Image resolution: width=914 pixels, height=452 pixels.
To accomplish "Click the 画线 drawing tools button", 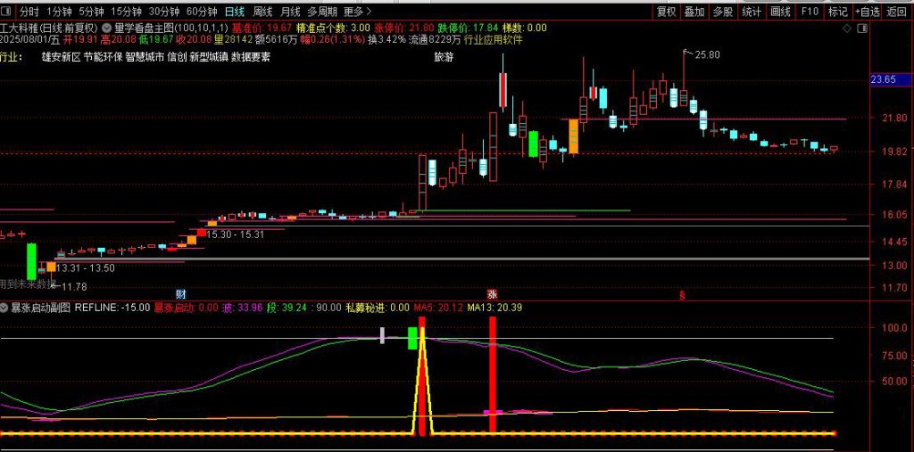I will [780, 12].
